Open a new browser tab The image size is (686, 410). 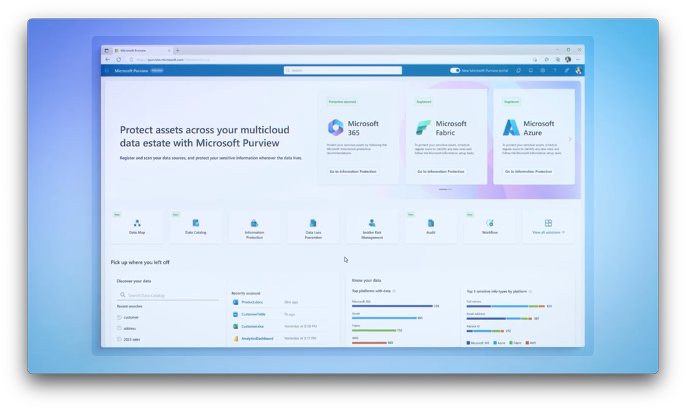coord(178,51)
